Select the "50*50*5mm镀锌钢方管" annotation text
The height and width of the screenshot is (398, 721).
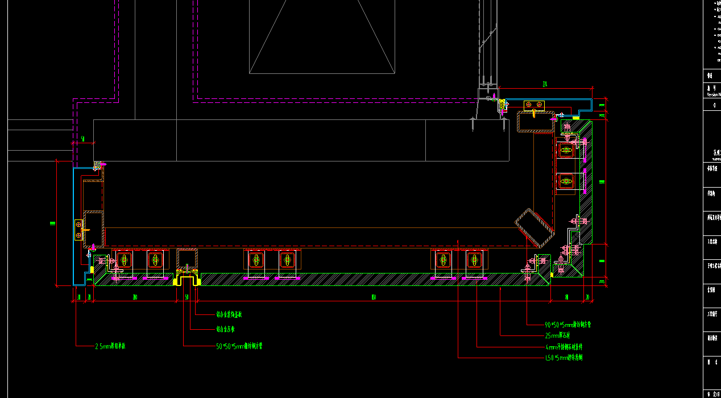point(239,346)
